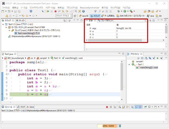Viewport: 169px width, 129px height.
Task: Click Collapse All icon in Outline toolbar
Action: click(142, 58)
